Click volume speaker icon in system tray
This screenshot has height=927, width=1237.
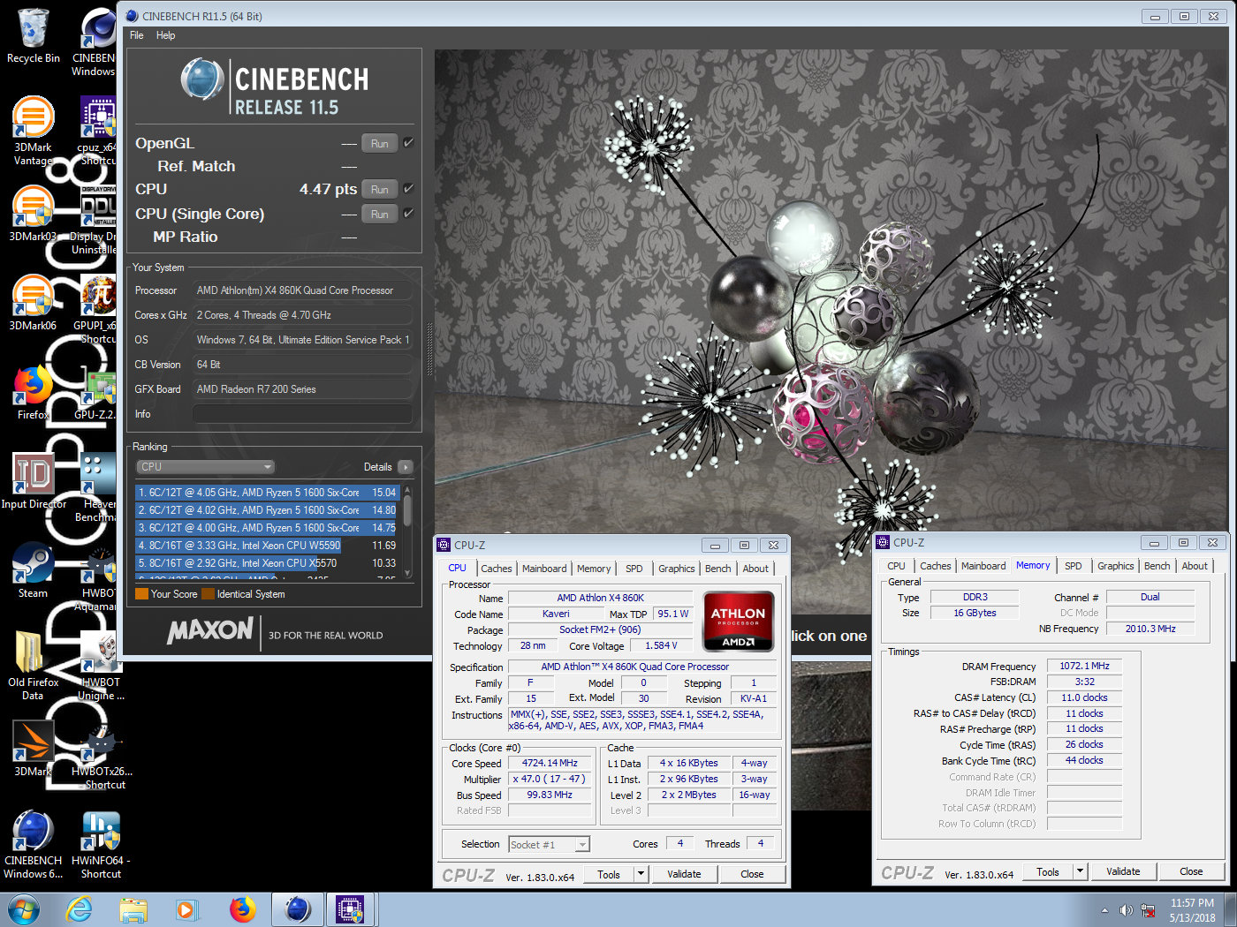[x=1126, y=910]
